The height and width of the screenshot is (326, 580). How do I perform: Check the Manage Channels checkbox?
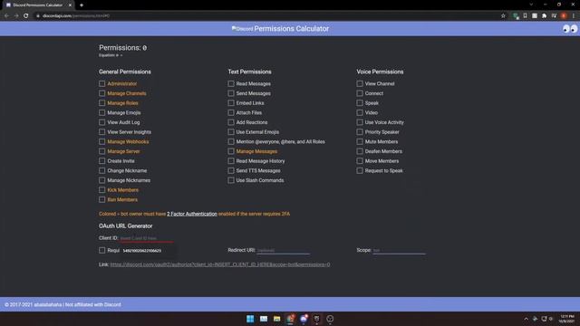[x=101, y=93]
